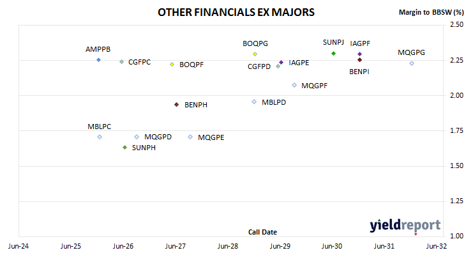Select the bright green SUNPJ marker
Screen dimensions: 466x255
point(333,53)
